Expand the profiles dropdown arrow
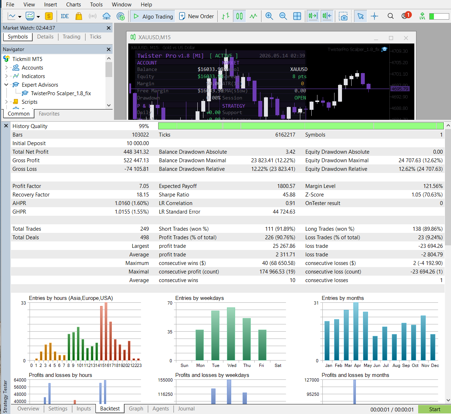The width and height of the screenshot is (451, 414). [38, 16]
